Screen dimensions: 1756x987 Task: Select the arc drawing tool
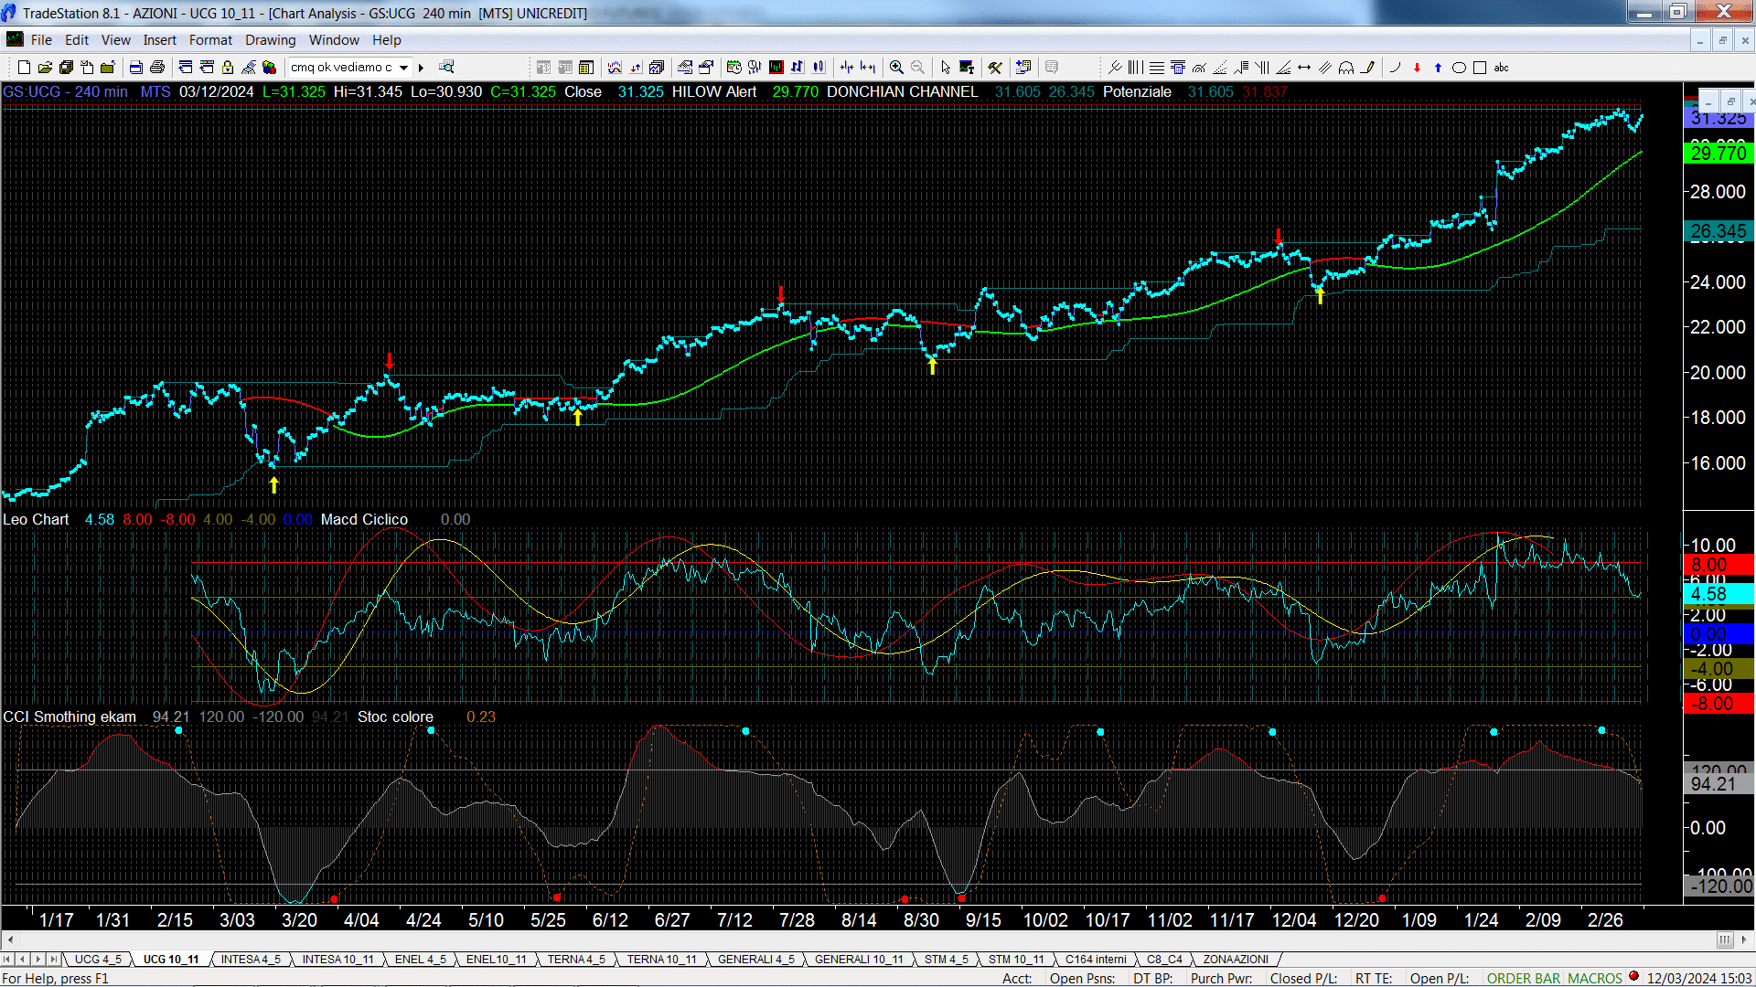[x=1395, y=67]
